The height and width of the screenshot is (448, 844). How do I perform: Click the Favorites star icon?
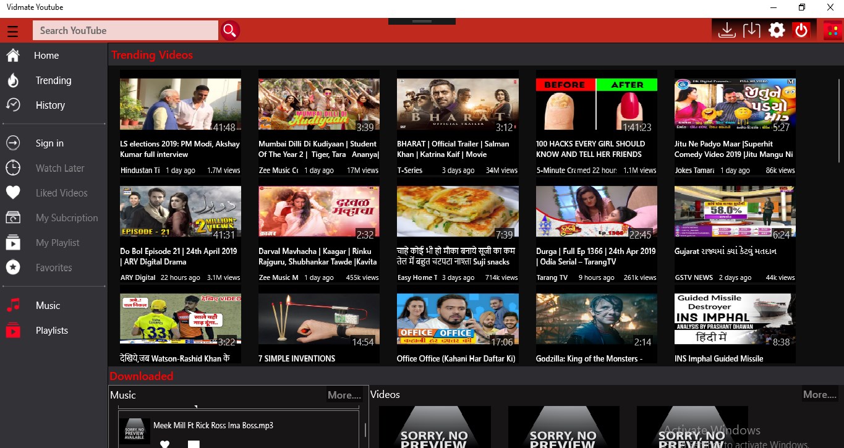[13, 268]
